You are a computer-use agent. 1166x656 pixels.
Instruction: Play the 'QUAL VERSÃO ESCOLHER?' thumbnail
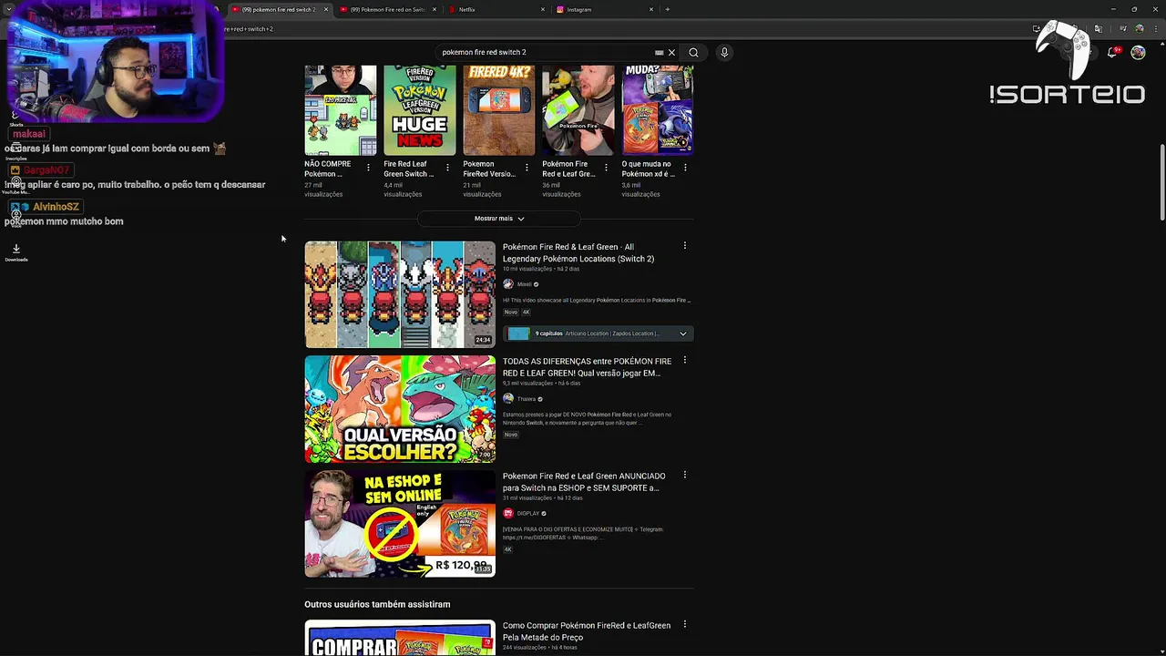(400, 409)
